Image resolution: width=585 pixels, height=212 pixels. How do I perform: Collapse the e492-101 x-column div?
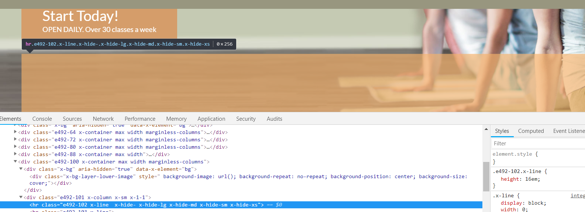pyautogui.click(x=21, y=197)
